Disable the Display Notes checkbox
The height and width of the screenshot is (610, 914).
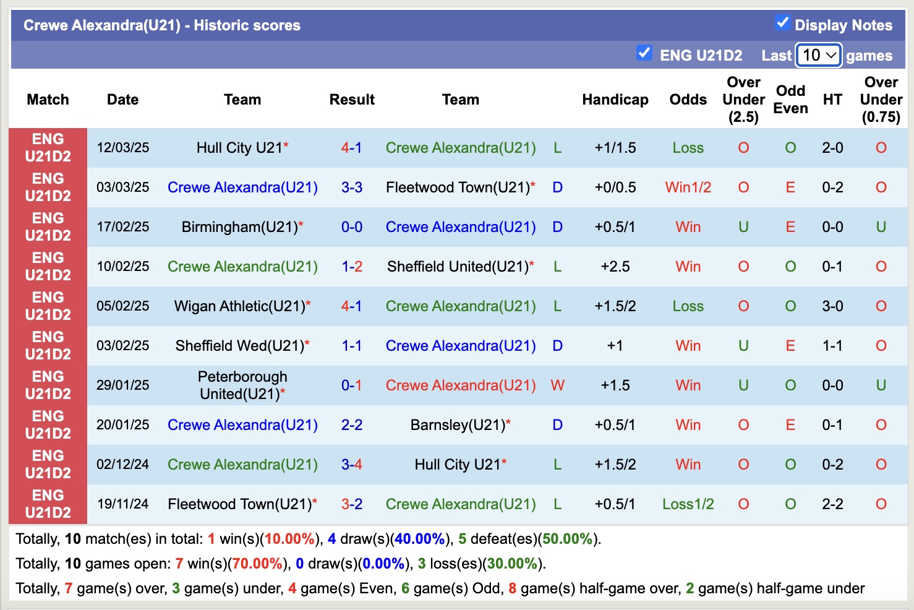tap(783, 22)
